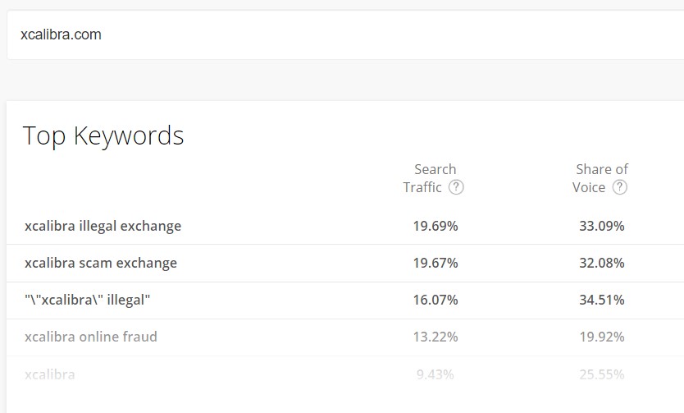The height and width of the screenshot is (413, 684).
Task: Click the 32.08% share of voice value
Action: point(601,263)
